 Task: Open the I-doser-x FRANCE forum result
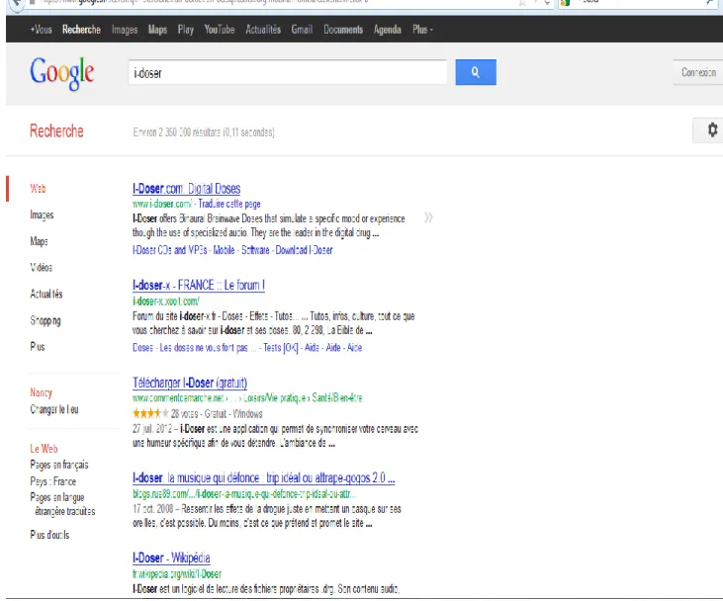[198, 286]
